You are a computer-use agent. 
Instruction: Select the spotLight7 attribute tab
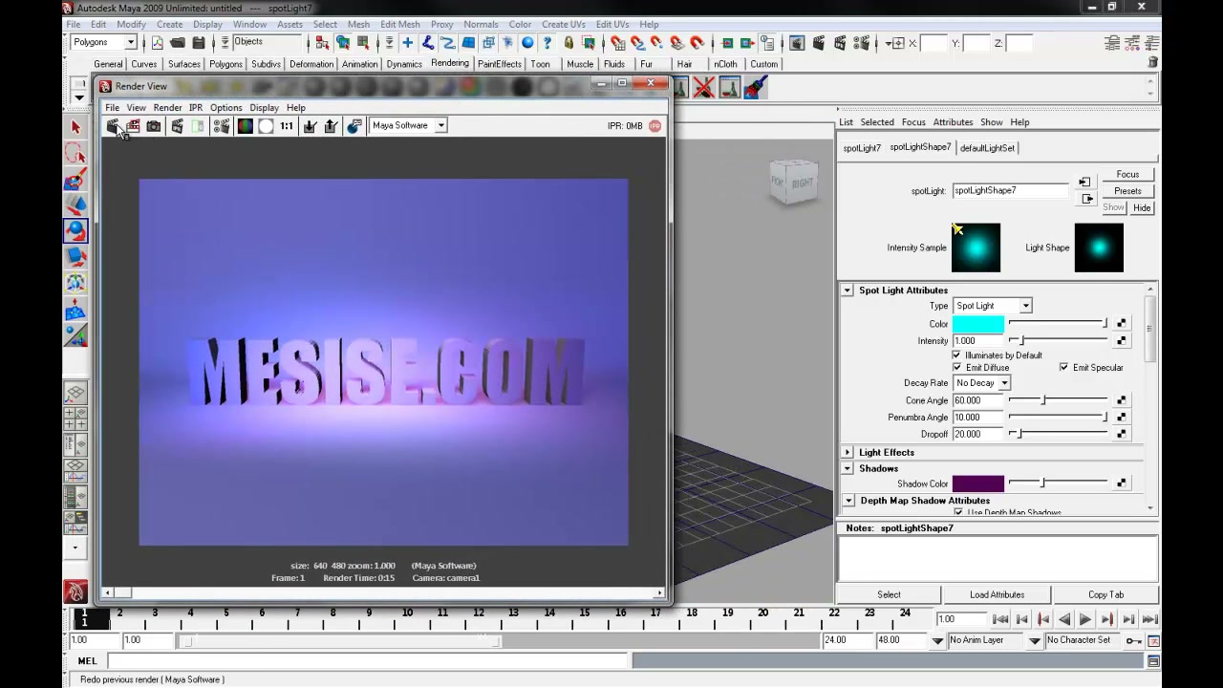tap(862, 148)
